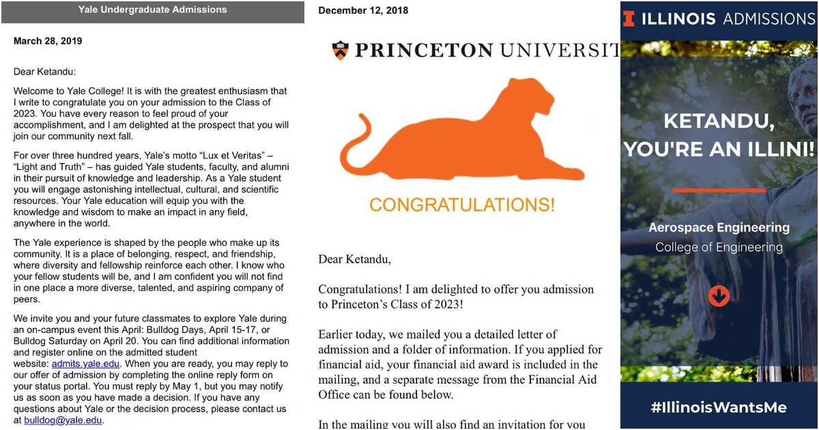819x430 pixels.
Task: Click the December 12, 2018 date
Action: coord(363,10)
